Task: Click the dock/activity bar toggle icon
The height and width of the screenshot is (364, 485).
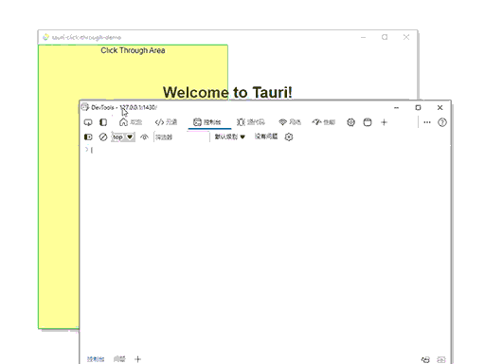Action: [103, 122]
